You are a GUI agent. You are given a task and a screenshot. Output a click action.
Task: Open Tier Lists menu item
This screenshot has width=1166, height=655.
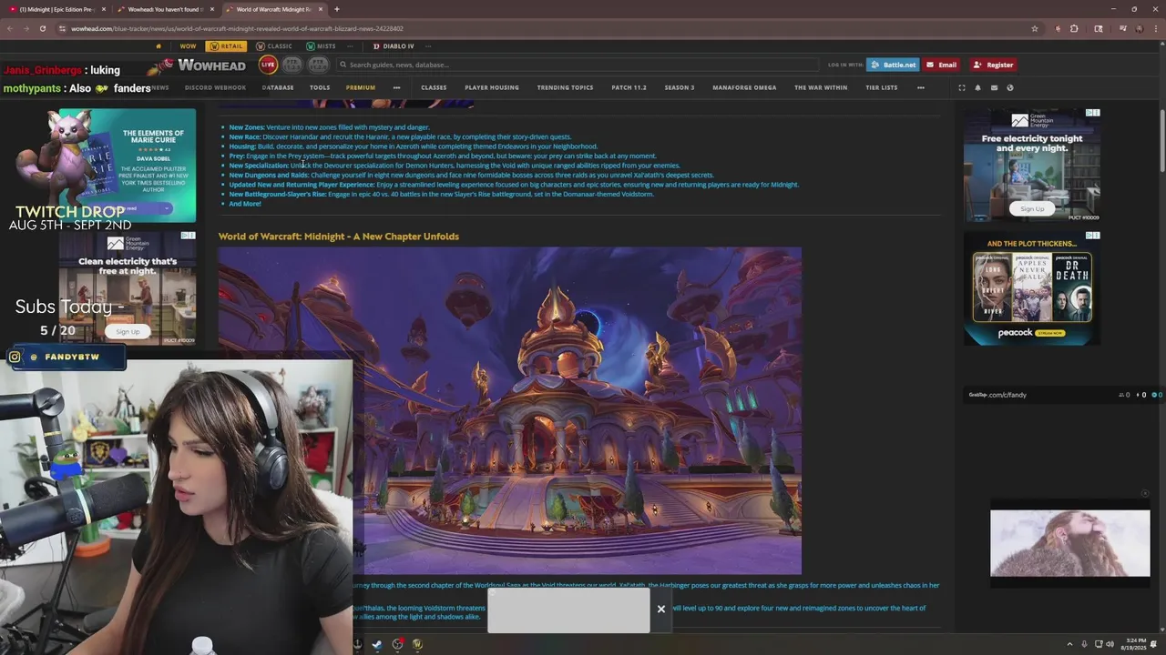[x=881, y=87]
